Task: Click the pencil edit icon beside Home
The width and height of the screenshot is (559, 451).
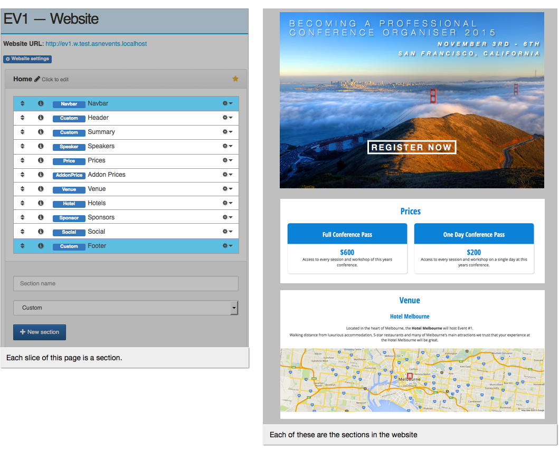Action: [37, 79]
